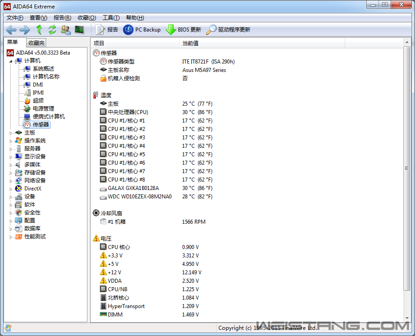This screenshot has height=336, width=415.
Task: Refresh using the green circular arrows icon
Action: pos(52,30)
